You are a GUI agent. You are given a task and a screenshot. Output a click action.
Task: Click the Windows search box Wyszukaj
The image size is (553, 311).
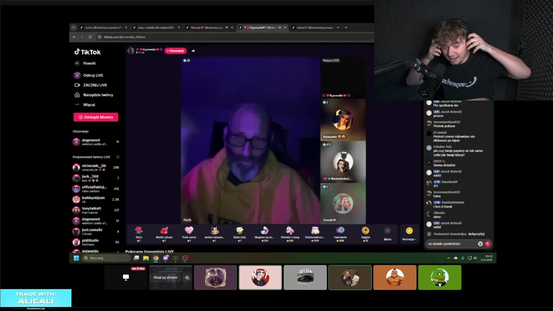(106, 258)
